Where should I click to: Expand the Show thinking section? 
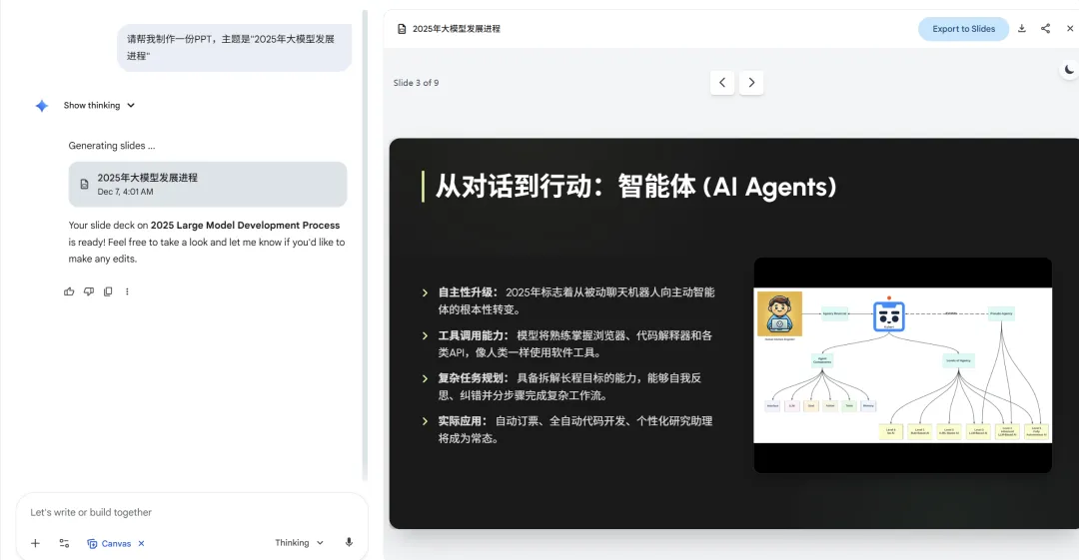[99, 106]
